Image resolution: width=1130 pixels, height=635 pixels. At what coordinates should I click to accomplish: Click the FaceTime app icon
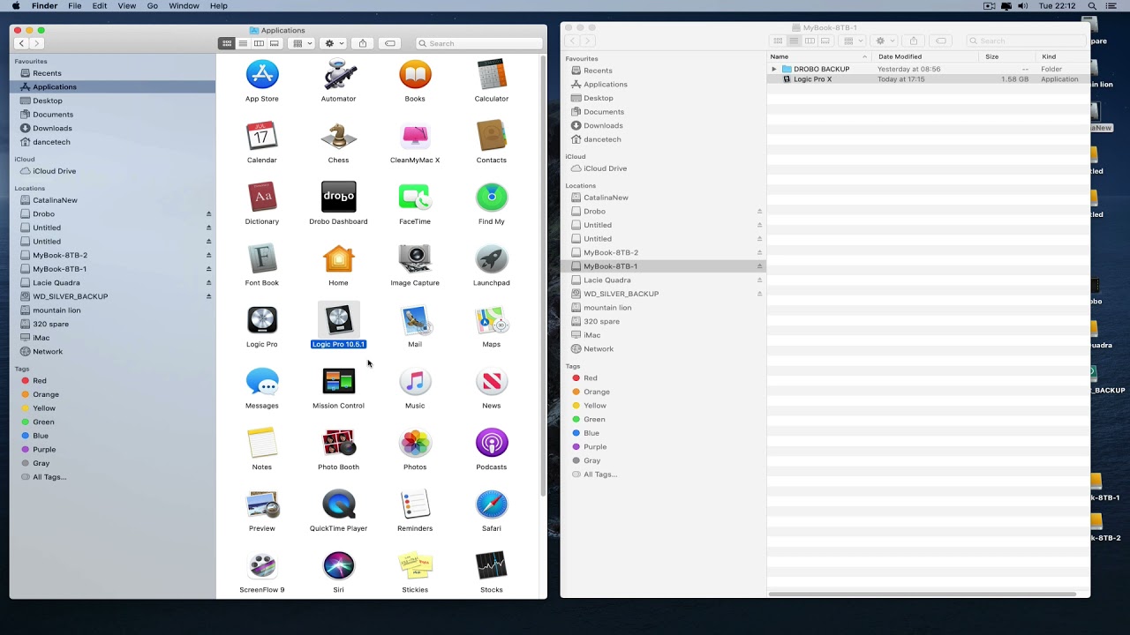(415, 198)
